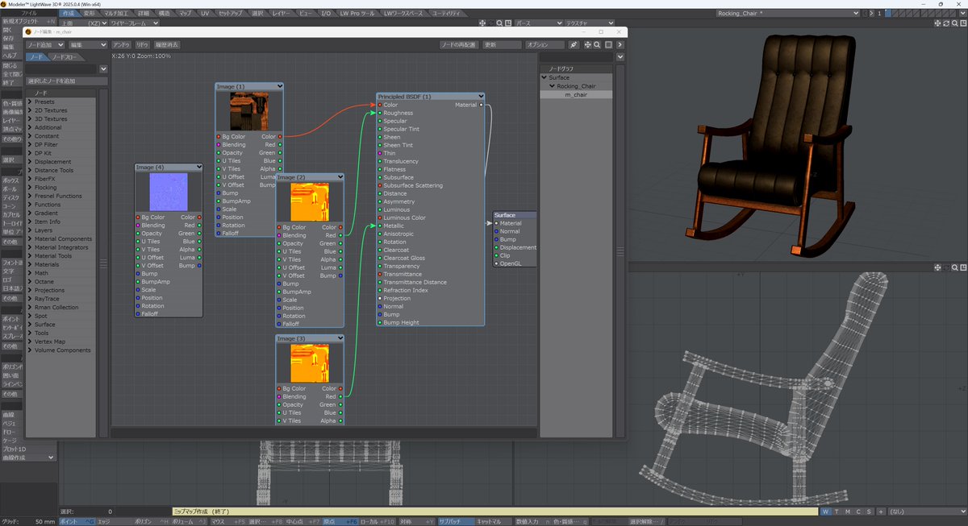
Task: Toggle 対称 symmetry mode in bottom bar
Action: pyautogui.click(x=416, y=521)
